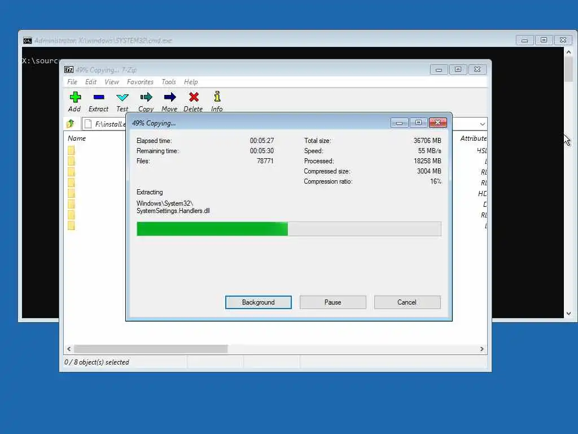578x434 pixels.
Task: Open the View menu
Action: 112,82
